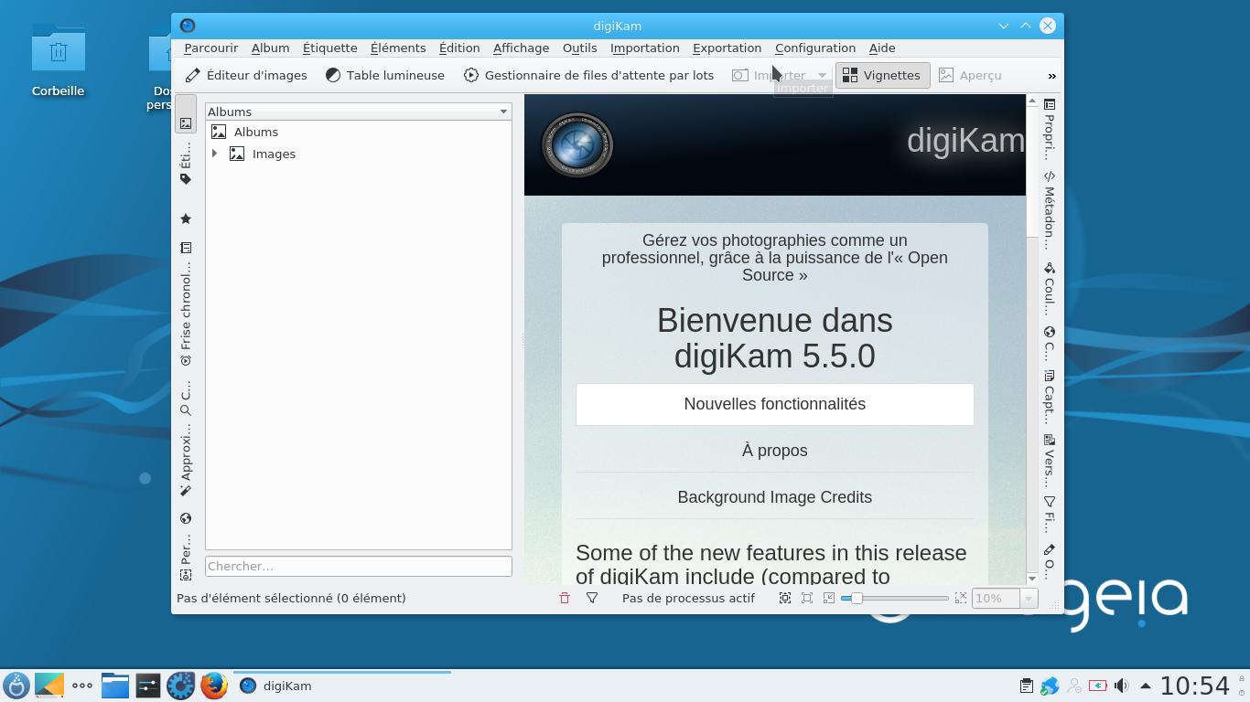
Task: Open the Mageia application launcher menu
Action: (x=16, y=686)
